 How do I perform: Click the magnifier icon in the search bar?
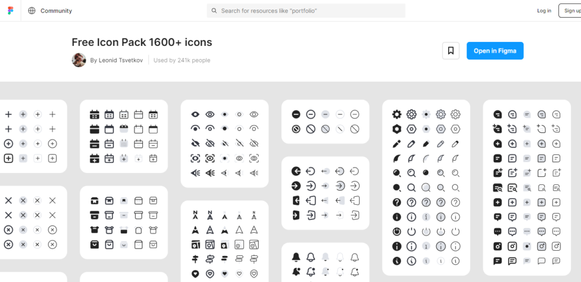[x=214, y=11]
